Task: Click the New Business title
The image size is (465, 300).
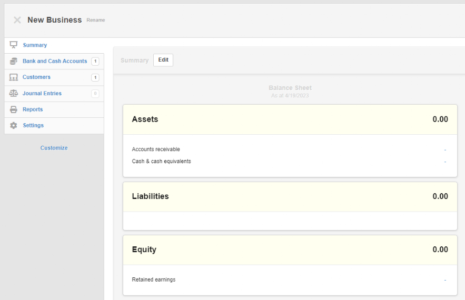Action: [x=55, y=20]
